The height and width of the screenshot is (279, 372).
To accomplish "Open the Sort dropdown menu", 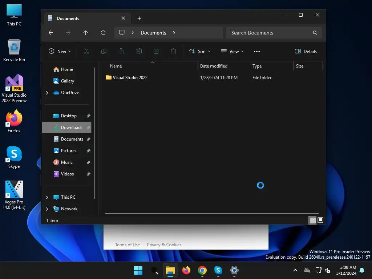I will click(200, 51).
